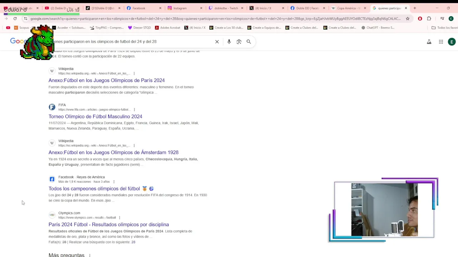This screenshot has height=257, width=458.
Task: Open the Google account avatar E
Action: click(x=452, y=42)
